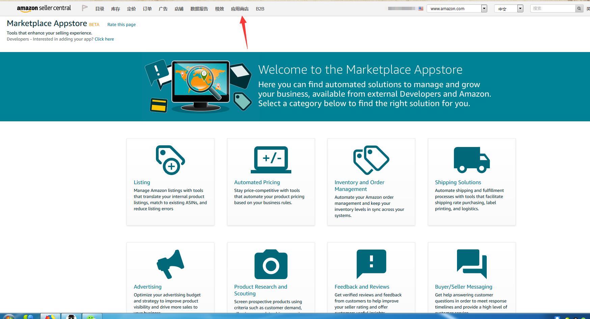Open the 数据报告 reports menu
This screenshot has height=319, width=590.
[199, 9]
